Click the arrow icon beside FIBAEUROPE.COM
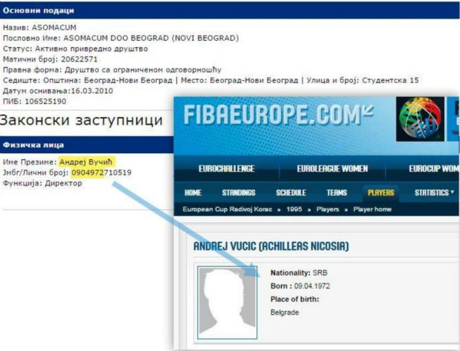The width and height of the screenshot is (460, 351). point(368,111)
